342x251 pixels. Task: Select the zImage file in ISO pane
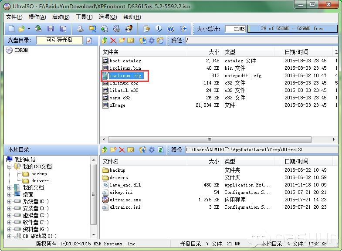[117, 105]
